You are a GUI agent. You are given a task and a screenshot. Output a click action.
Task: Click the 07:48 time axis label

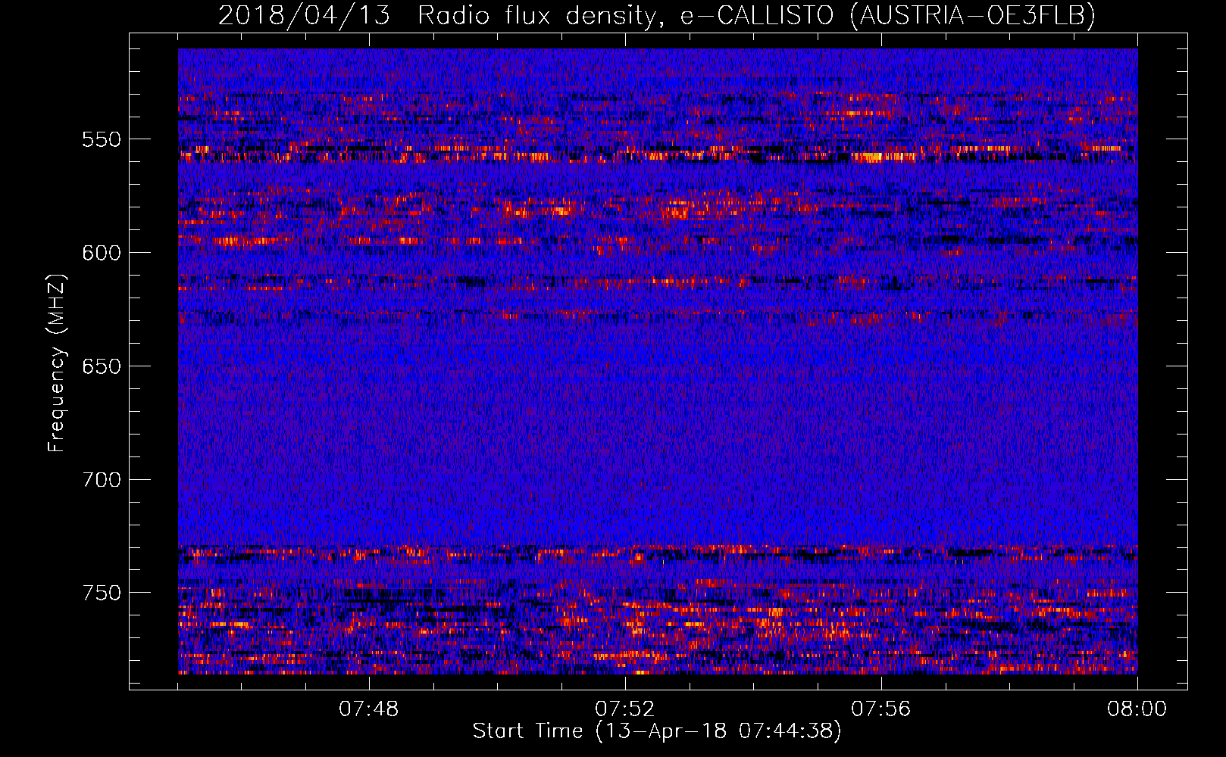369,709
